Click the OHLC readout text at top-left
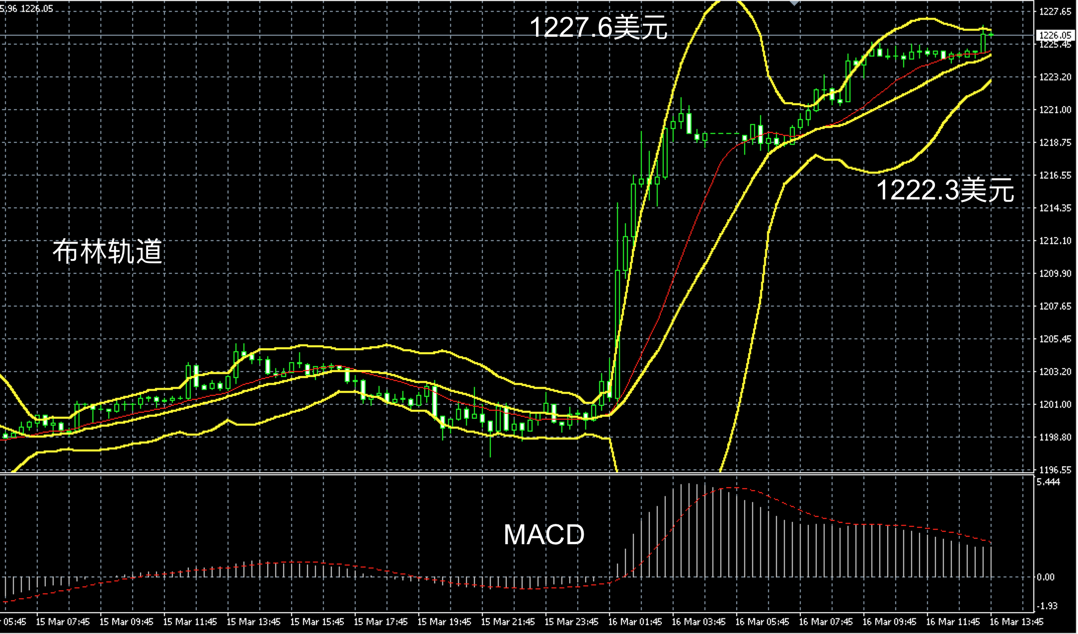1078x634 pixels. click(26, 8)
